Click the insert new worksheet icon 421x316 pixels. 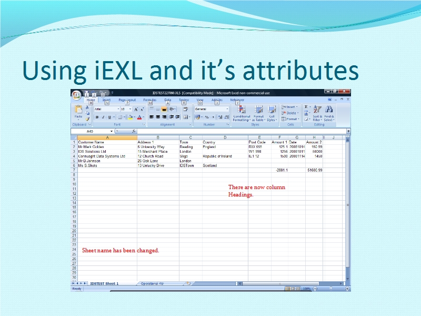[x=188, y=283]
